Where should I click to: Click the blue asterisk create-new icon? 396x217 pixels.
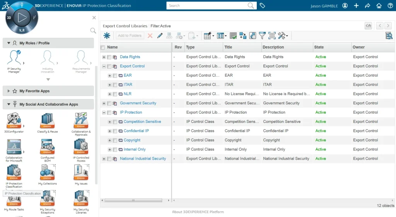pos(107,36)
